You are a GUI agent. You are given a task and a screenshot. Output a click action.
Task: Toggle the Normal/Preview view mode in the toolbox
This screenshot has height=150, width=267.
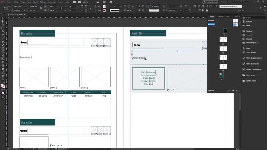pos(3,97)
